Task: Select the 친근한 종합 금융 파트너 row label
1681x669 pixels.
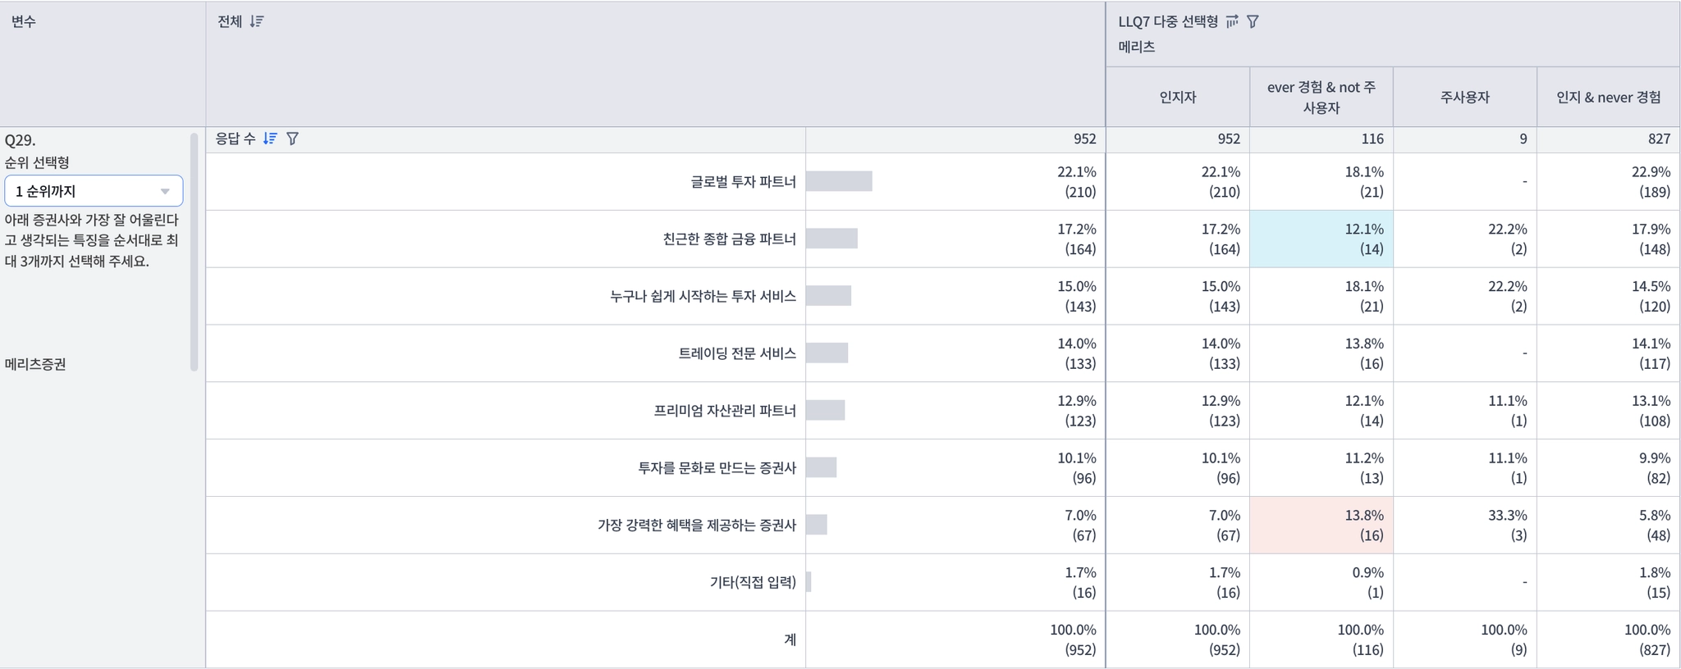Action: (729, 239)
